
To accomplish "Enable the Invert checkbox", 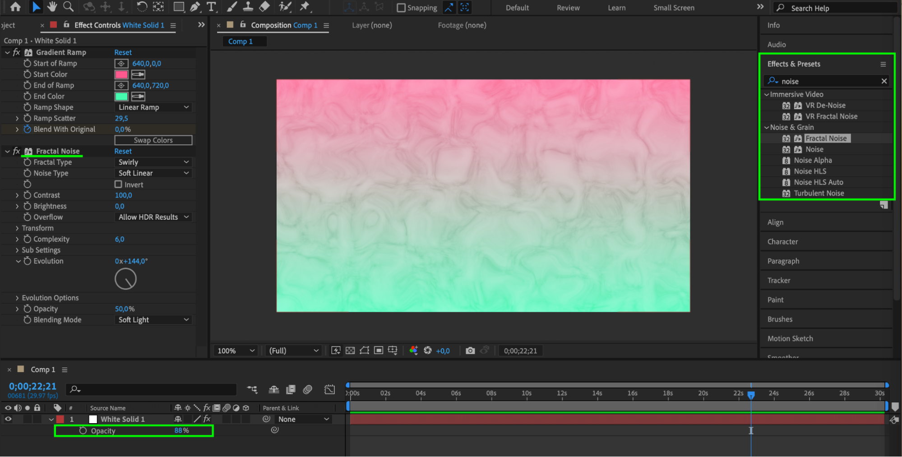I will (118, 185).
